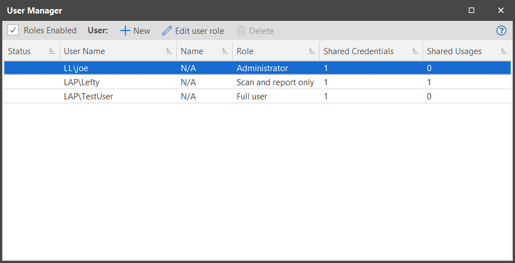The image size is (515, 263).
Task: Select the LAP\TestUser user row
Action: [257, 96]
